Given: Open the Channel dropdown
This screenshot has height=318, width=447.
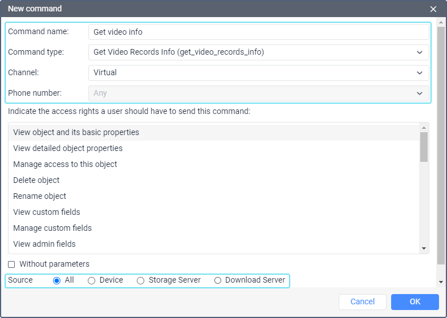Looking at the screenshot, I should point(259,73).
